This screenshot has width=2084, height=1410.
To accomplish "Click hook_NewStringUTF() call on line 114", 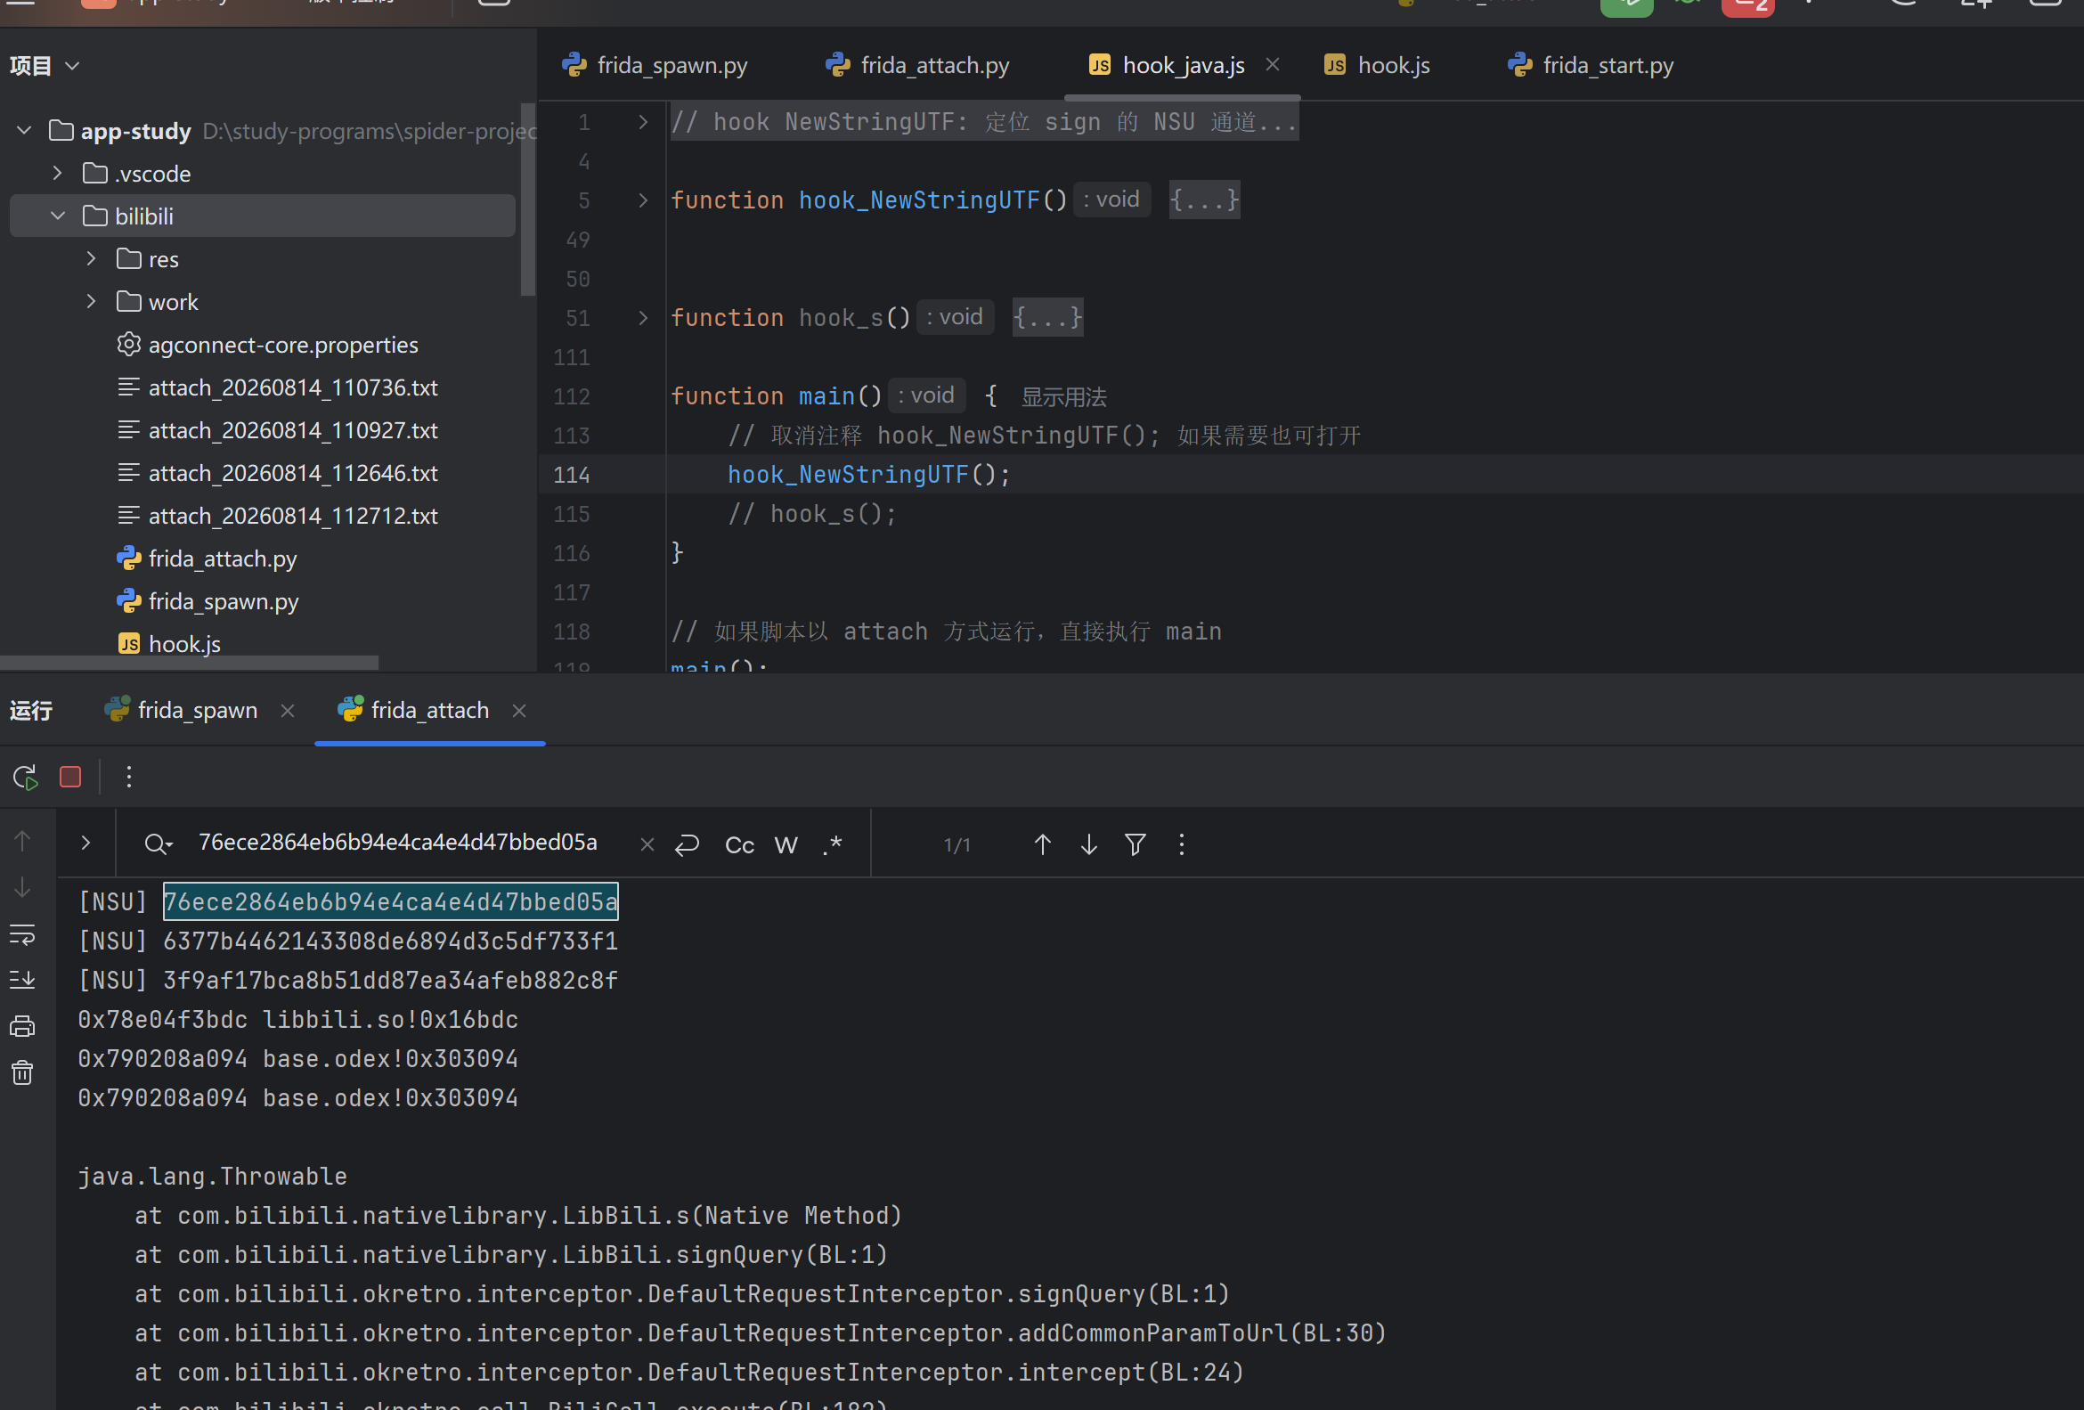I will (x=868, y=475).
